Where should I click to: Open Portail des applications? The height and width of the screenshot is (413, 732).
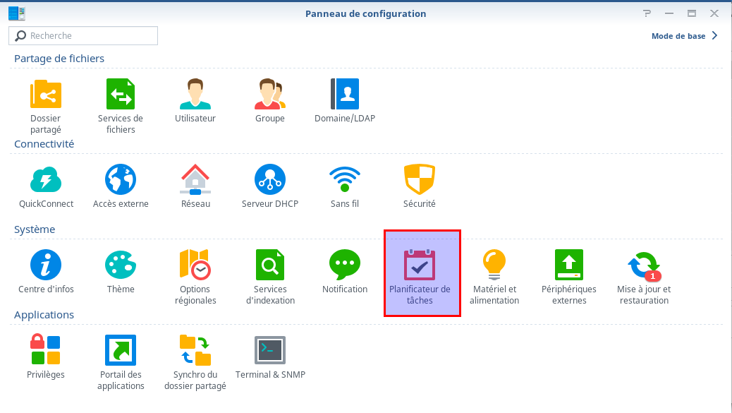(x=121, y=350)
